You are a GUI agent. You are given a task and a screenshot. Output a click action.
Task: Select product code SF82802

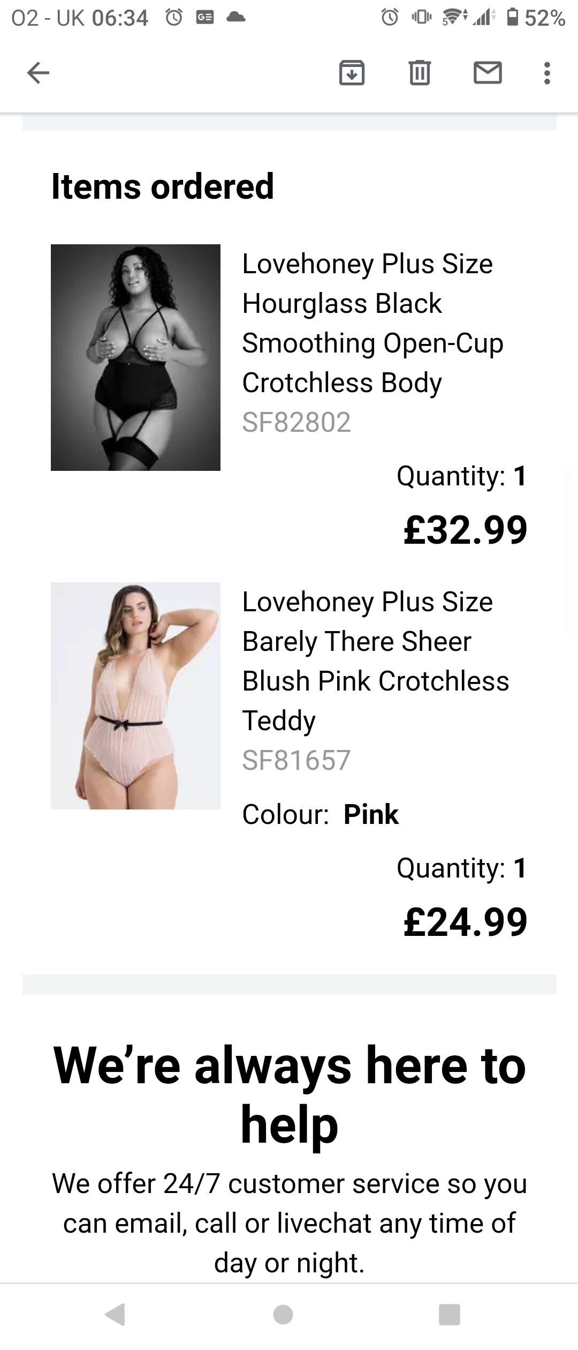[296, 422]
